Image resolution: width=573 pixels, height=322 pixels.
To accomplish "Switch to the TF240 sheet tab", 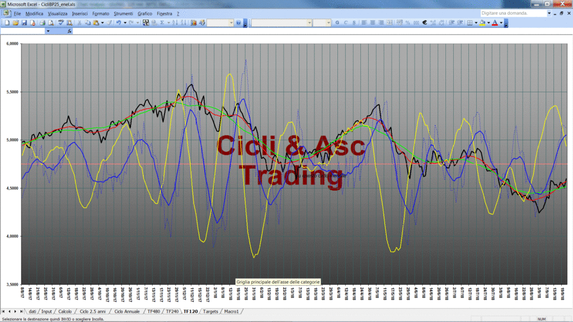I will point(172,311).
